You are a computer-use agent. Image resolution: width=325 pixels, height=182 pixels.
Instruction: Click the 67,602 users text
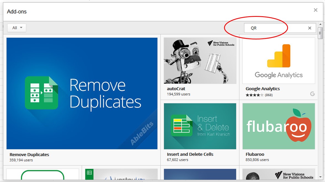178,160
